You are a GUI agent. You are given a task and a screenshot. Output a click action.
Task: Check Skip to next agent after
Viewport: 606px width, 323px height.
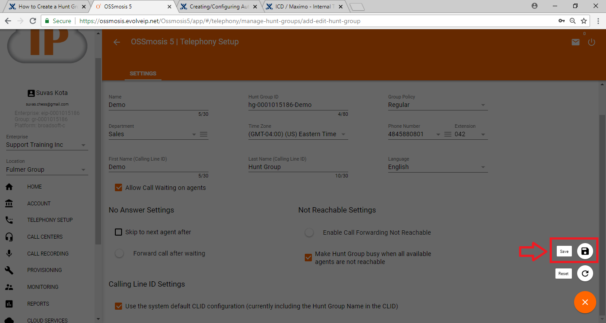[118, 232]
